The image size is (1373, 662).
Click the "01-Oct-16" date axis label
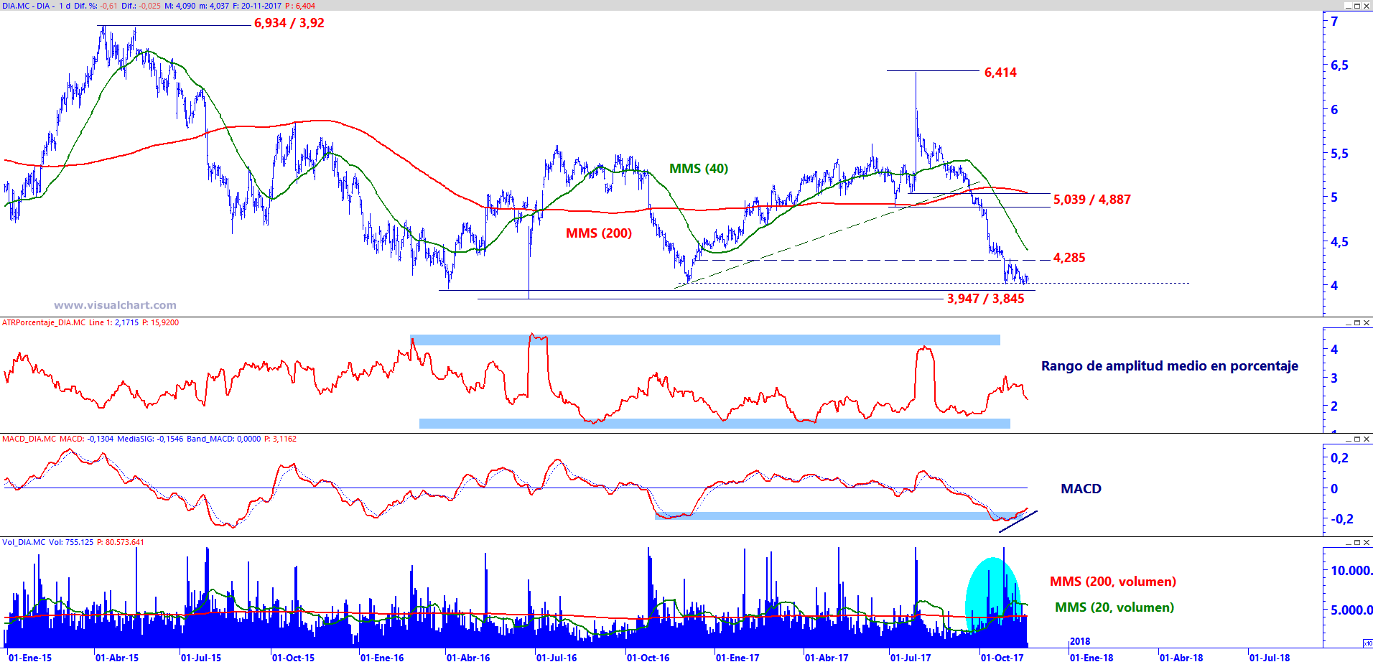click(x=648, y=658)
